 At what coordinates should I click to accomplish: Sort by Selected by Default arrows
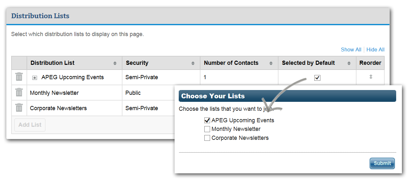tap(349, 63)
